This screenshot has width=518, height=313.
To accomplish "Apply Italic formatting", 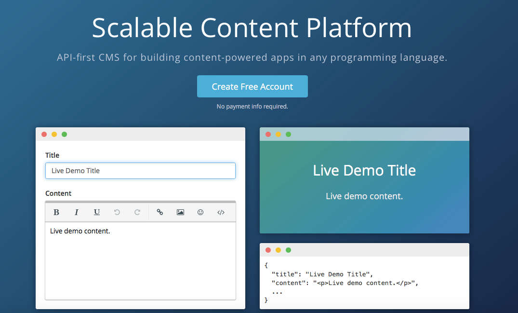I will tap(77, 212).
